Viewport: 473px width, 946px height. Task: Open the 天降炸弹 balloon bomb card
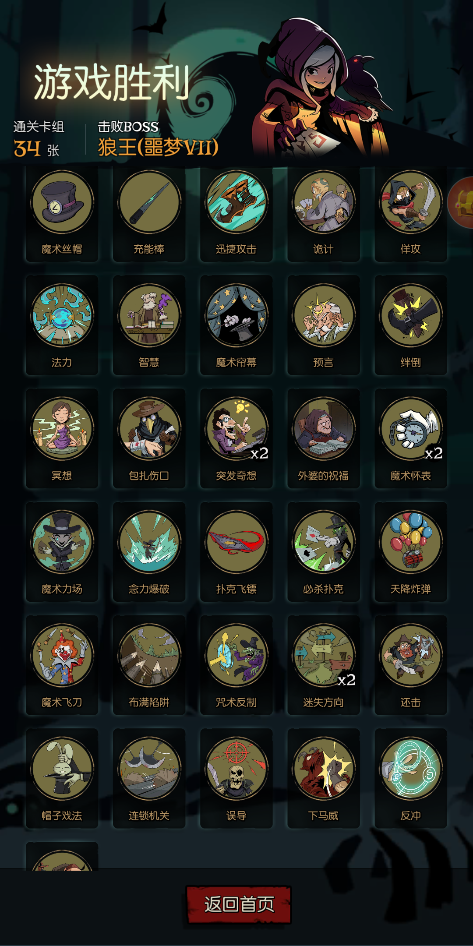[x=411, y=552]
